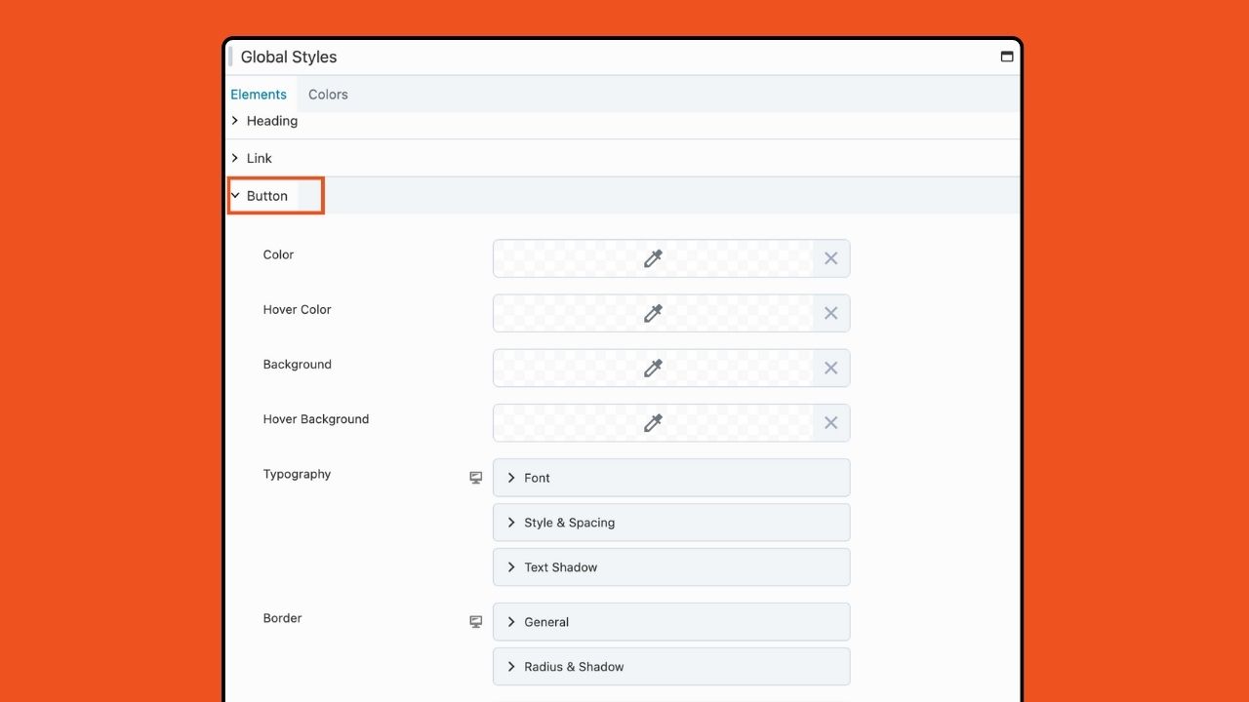Switch to the Colors tab
This screenshot has height=702, width=1249.
(328, 95)
